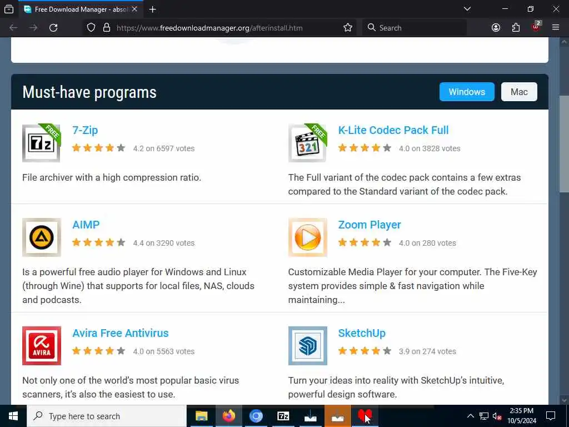Expand the list all tabs chevron

(x=467, y=9)
